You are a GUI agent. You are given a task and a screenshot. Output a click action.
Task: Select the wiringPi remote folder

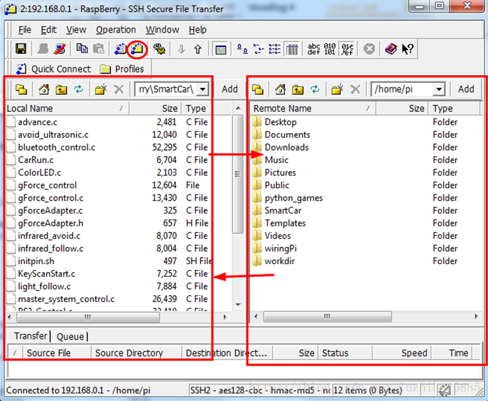(x=281, y=248)
